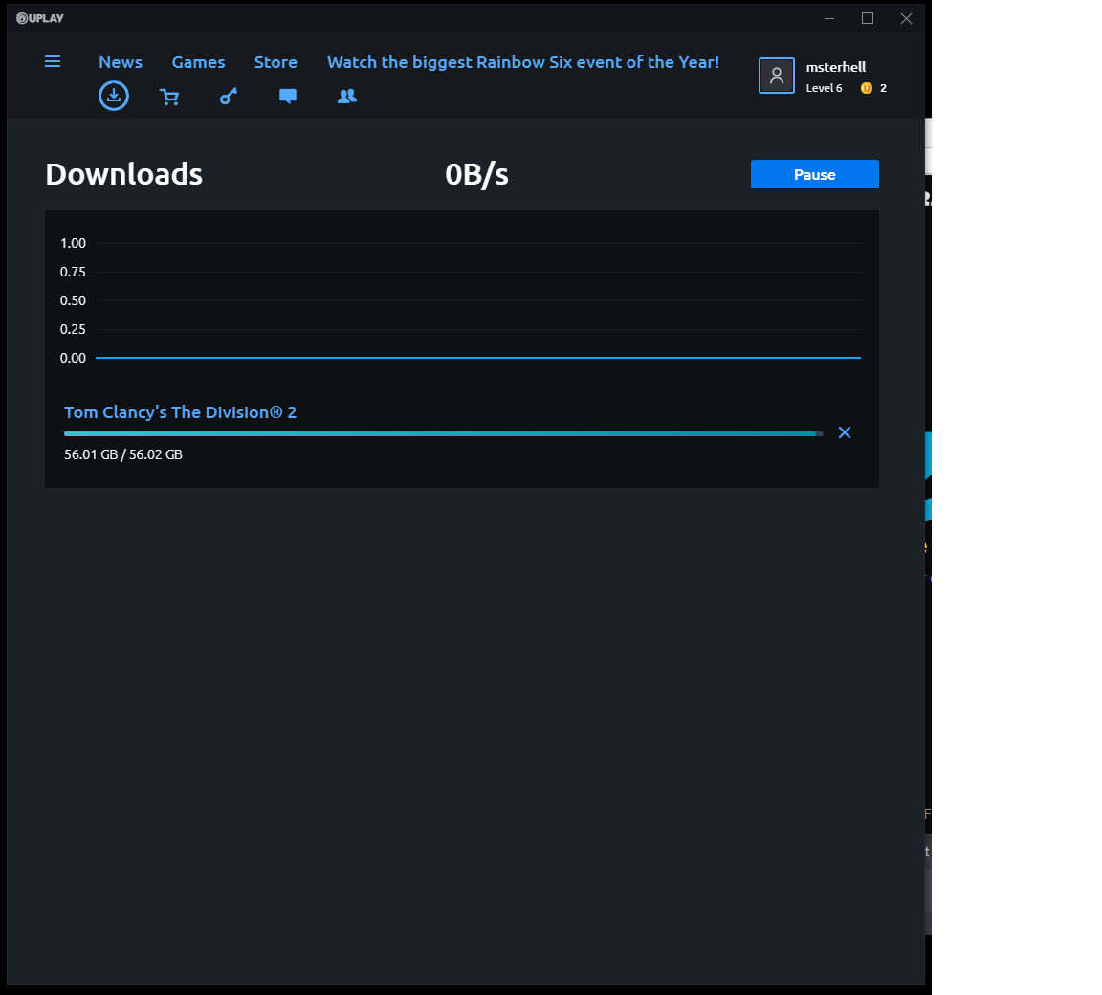Open the shopping cart
The width and height of the screenshot is (1102, 995).
point(169,97)
